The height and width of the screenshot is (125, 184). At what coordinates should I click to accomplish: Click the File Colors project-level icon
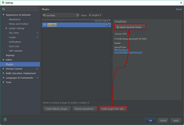click(37, 33)
